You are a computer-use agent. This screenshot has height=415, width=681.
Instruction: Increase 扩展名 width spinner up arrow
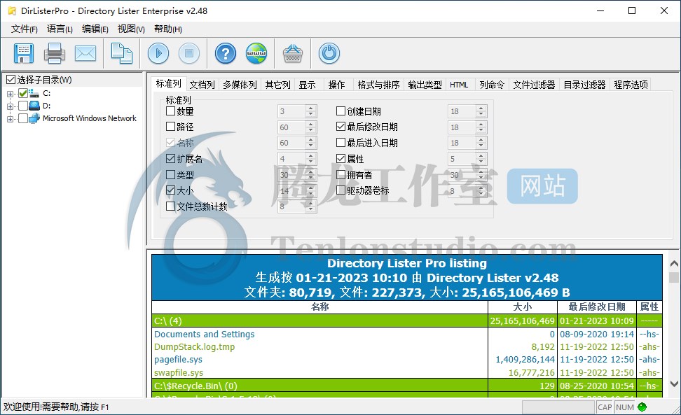(310, 155)
